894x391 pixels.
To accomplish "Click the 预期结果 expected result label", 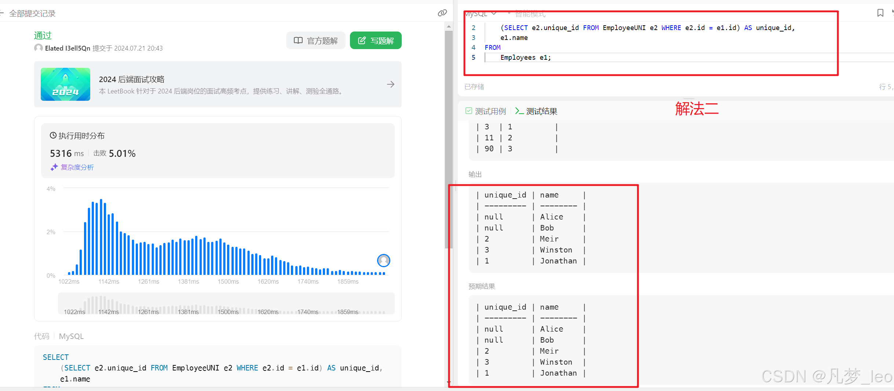I will pyautogui.click(x=482, y=287).
